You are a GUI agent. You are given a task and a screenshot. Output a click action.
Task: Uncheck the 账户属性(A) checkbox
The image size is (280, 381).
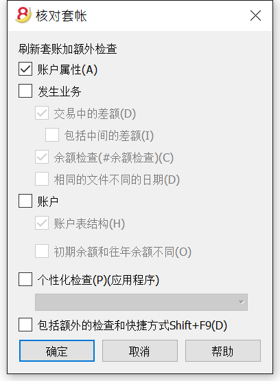tap(25, 69)
